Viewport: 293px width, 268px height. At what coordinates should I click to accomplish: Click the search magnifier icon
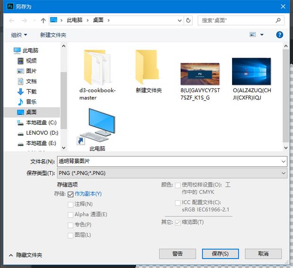click(x=278, y=20)
